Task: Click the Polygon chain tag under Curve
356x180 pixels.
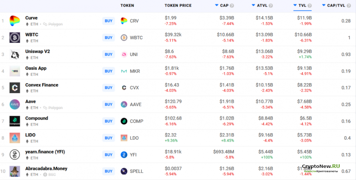Action: 53,24
